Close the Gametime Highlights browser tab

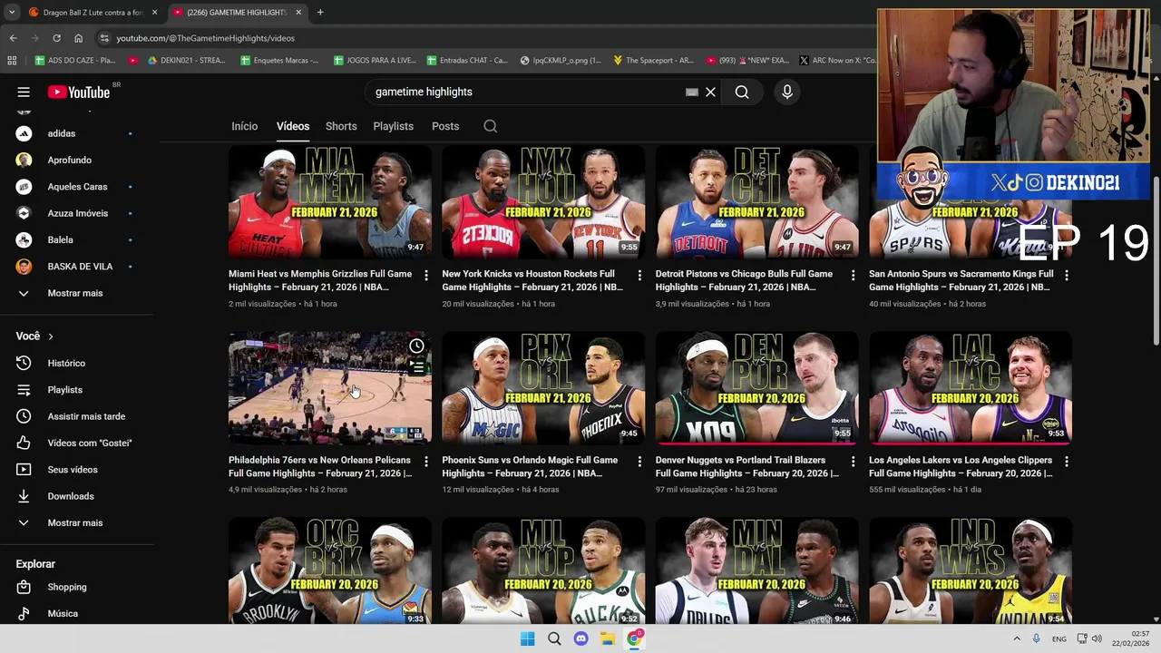pos(298,12)
